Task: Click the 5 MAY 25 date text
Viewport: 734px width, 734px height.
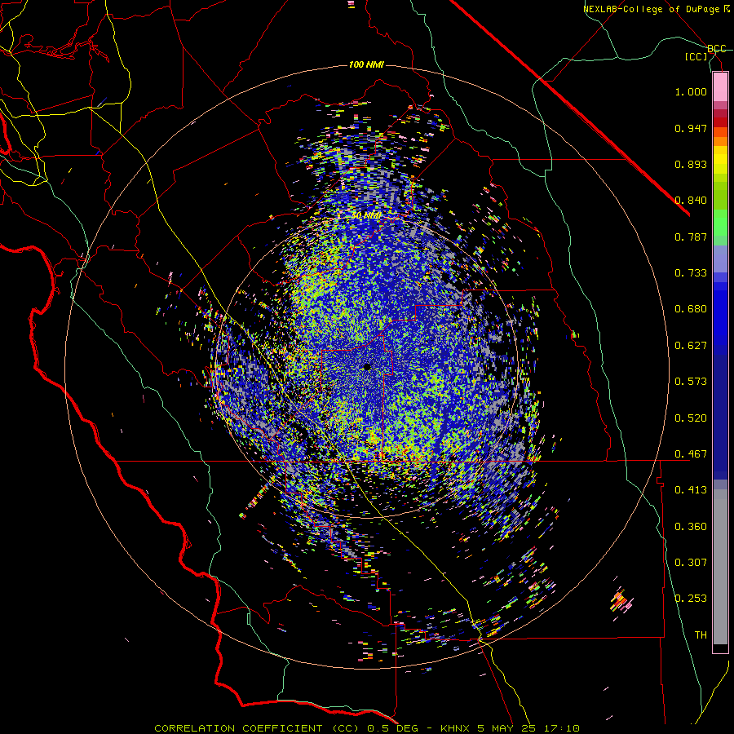Action: 508,728
